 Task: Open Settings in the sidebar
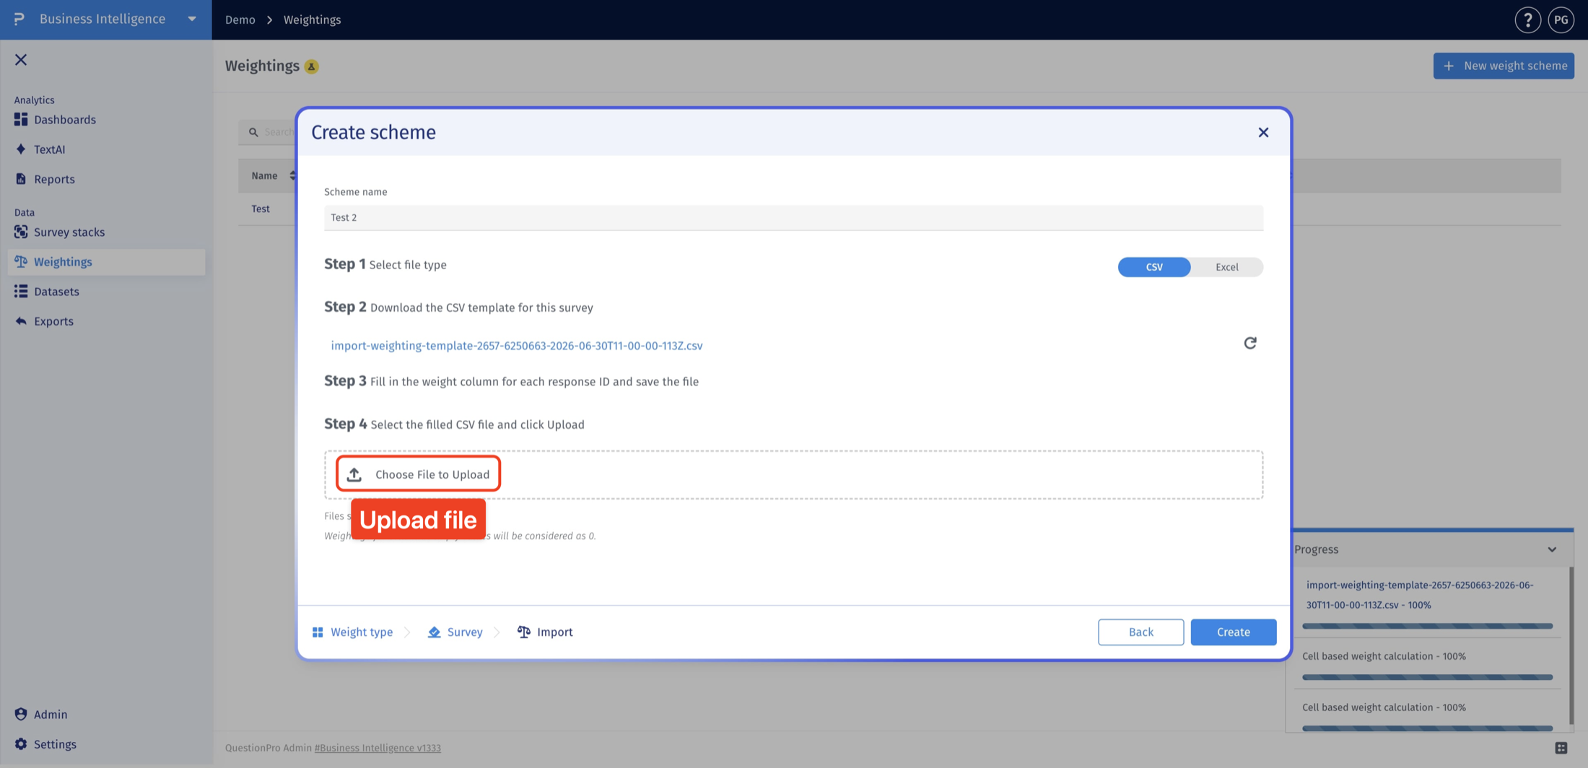55,744
